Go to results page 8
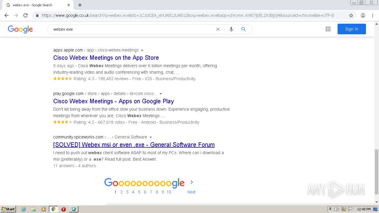379x213 pixels. (x=157, y=192)
